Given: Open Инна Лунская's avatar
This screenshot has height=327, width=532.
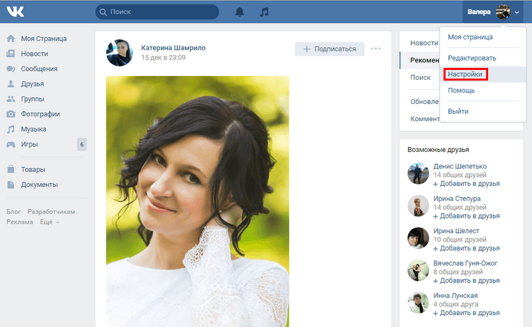Looking at the screenshot, I should (x=418, y=302).
